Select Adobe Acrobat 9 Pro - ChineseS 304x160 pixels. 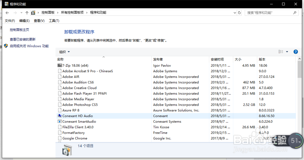click(88, 71)
